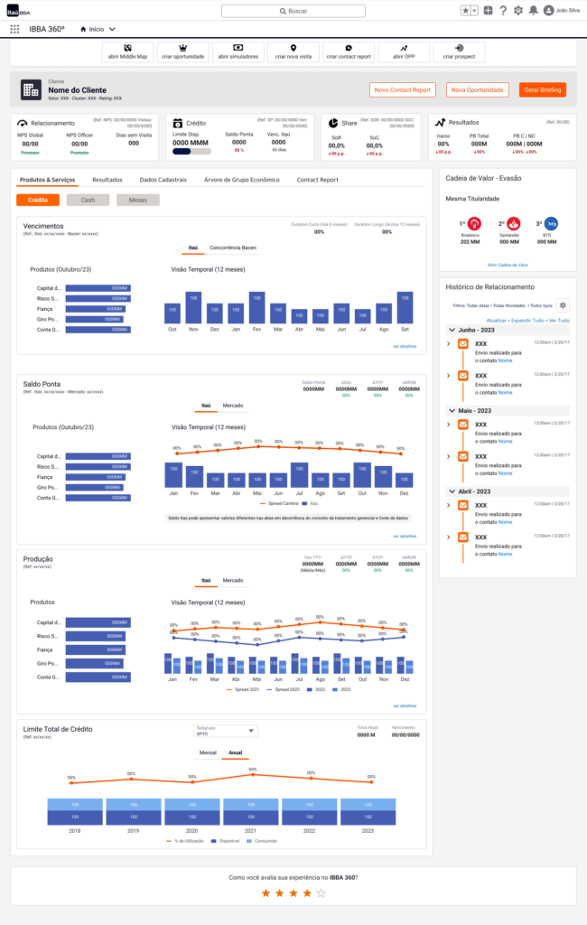Open history filter settings gear icon
Viewport: 587px width, 925px height.
[x=563, y=305]
